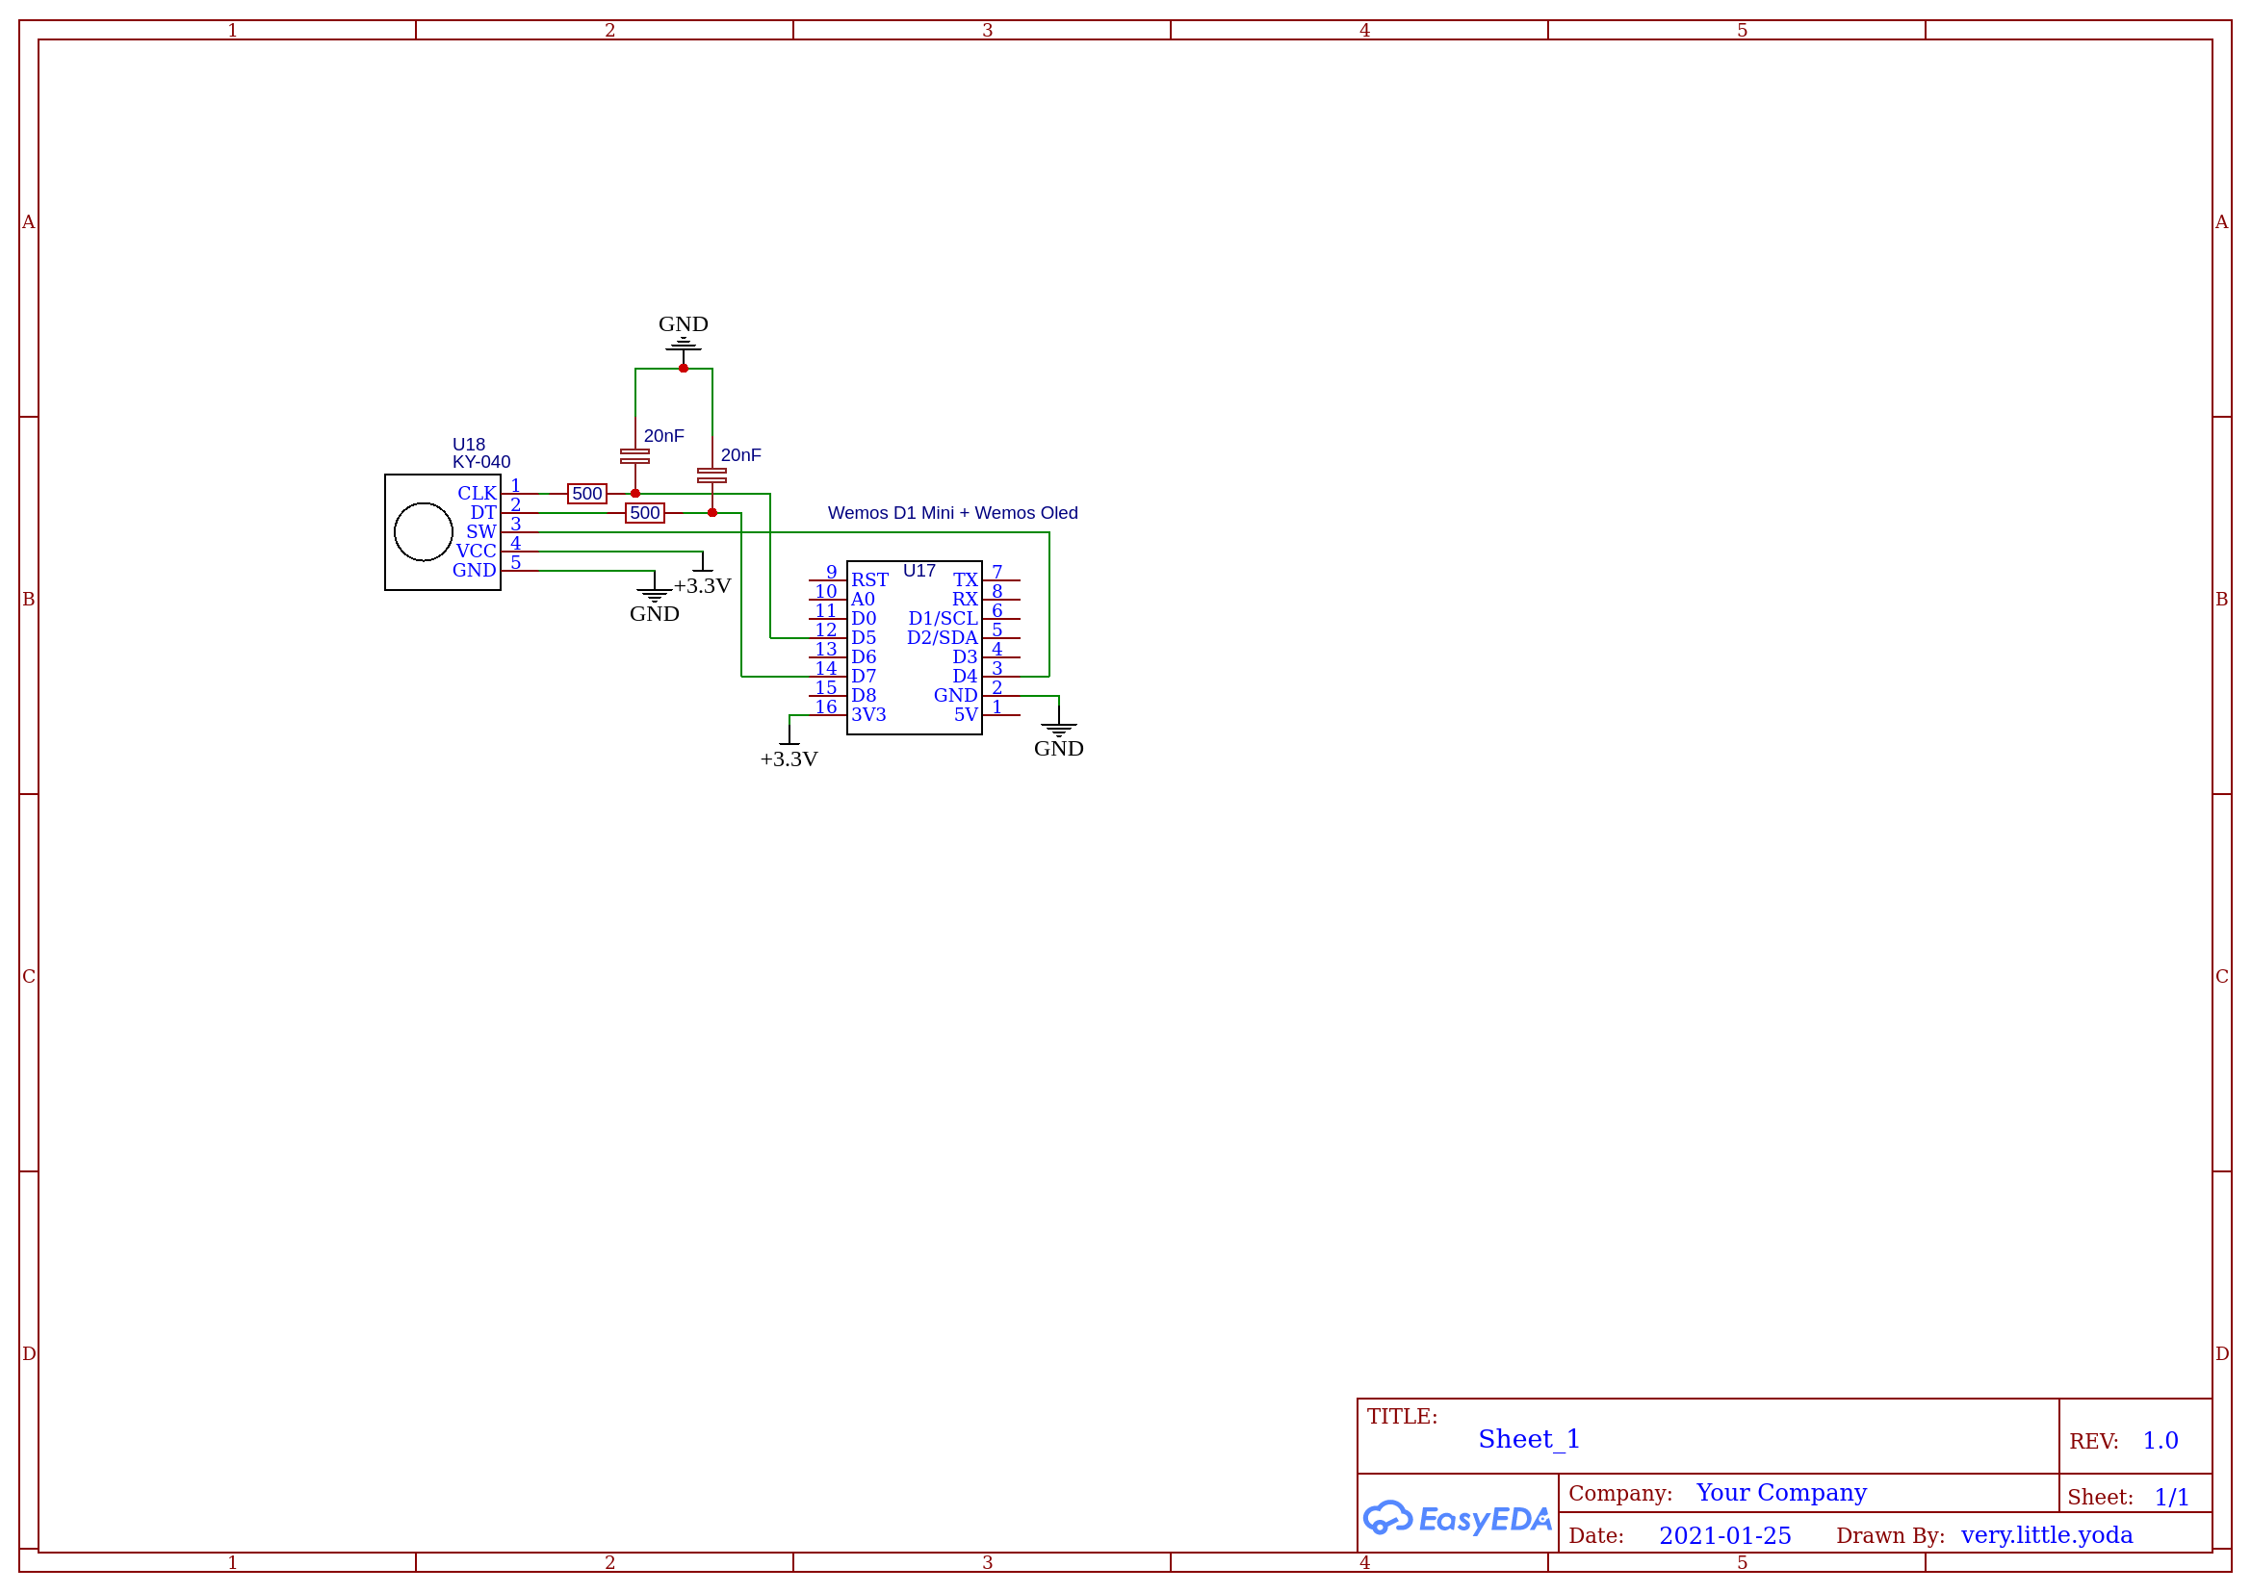Select the ground symbol above the capacitors
This screenshot has width=2251, height=1593.
pyautogui.click(x=683, y=344)
